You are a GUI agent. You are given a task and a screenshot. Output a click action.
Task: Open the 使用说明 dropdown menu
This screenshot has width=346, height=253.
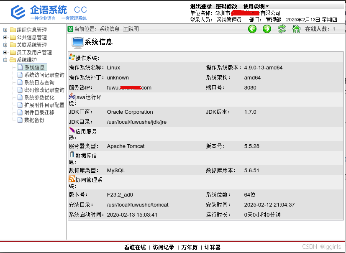coord(256,6)
